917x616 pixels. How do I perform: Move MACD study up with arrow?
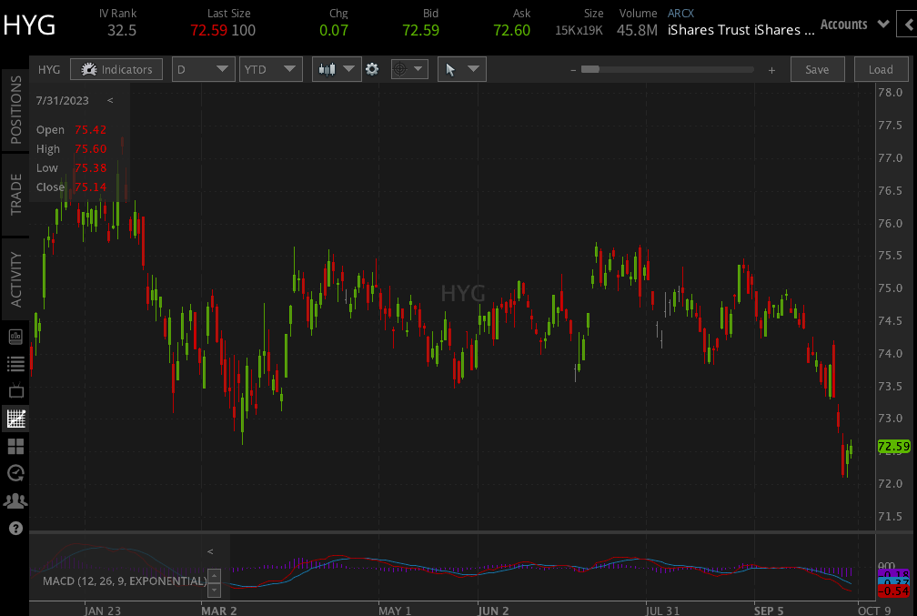point(215,574)
